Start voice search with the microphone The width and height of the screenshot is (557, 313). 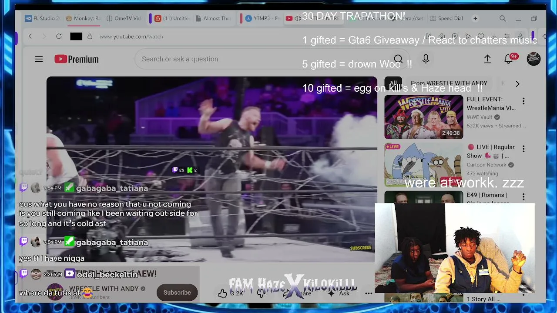click(x=426, y=59)
